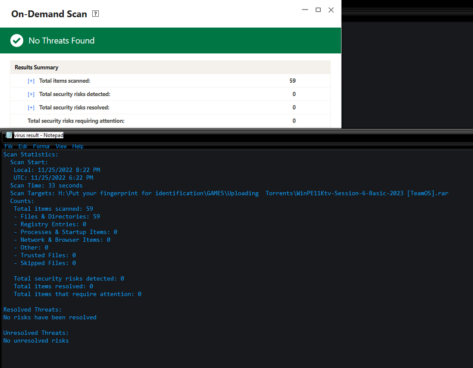Click 'Total security risks detected: 0' in Notepad
This screenshot has height=368, width=473.
(69, 278)
